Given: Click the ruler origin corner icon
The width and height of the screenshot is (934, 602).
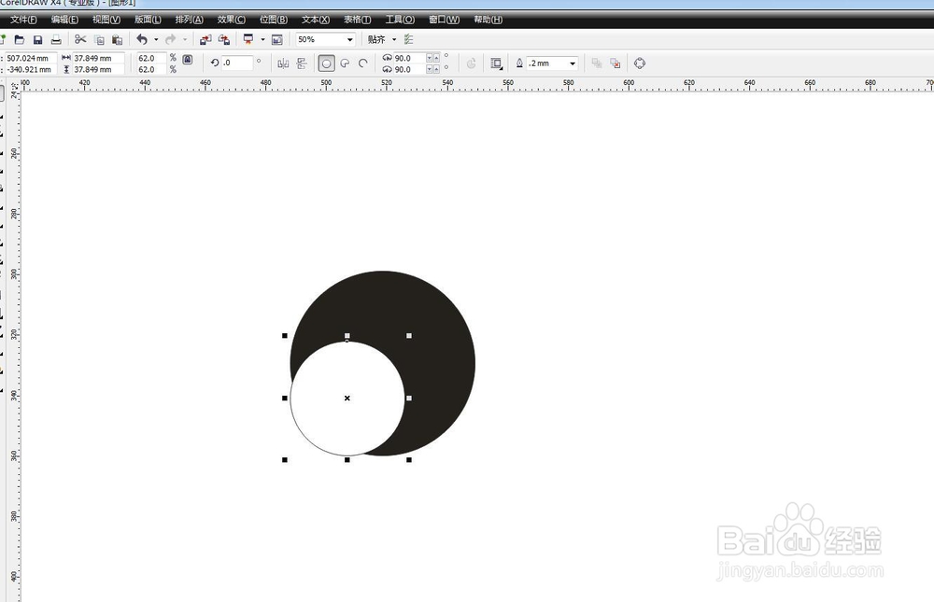Looking at the screenshot, I should (15, 86).
